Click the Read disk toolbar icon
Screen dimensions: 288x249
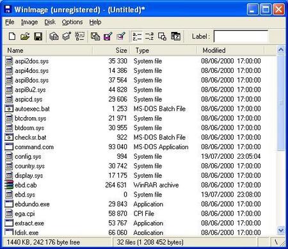click(54, 36)
